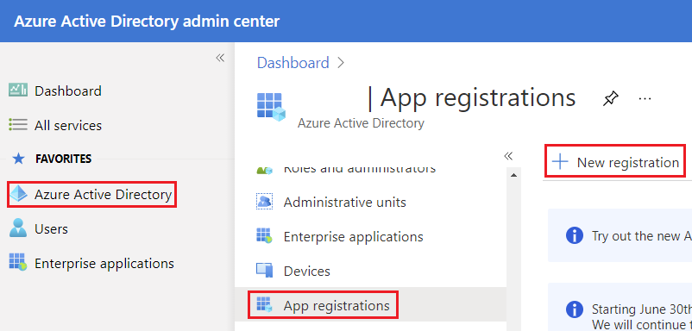Viewport: 692px width, 331px height.
Task: Click the Users person icon
Action: pos(18,228)
